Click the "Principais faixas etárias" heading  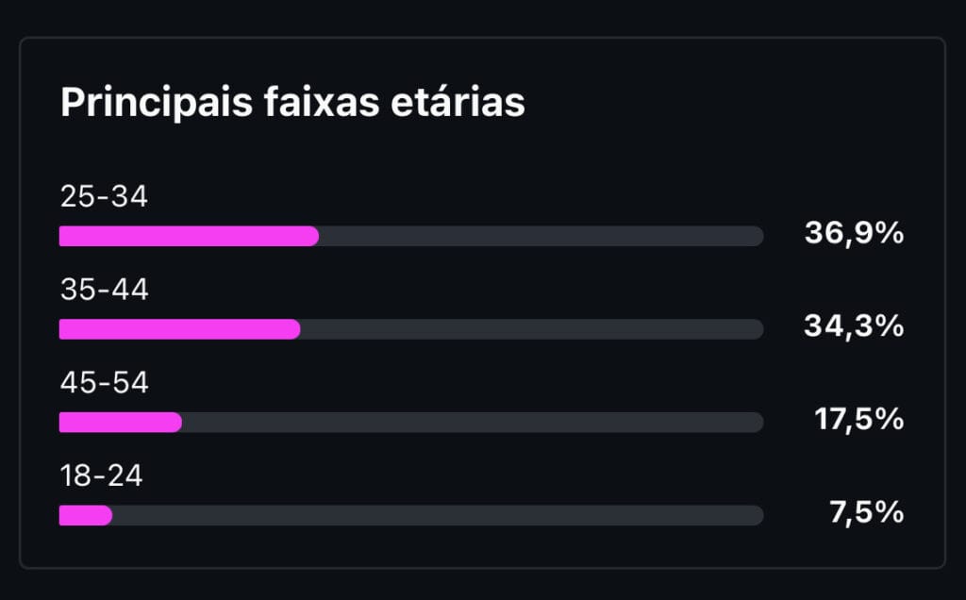pos(292,103)
